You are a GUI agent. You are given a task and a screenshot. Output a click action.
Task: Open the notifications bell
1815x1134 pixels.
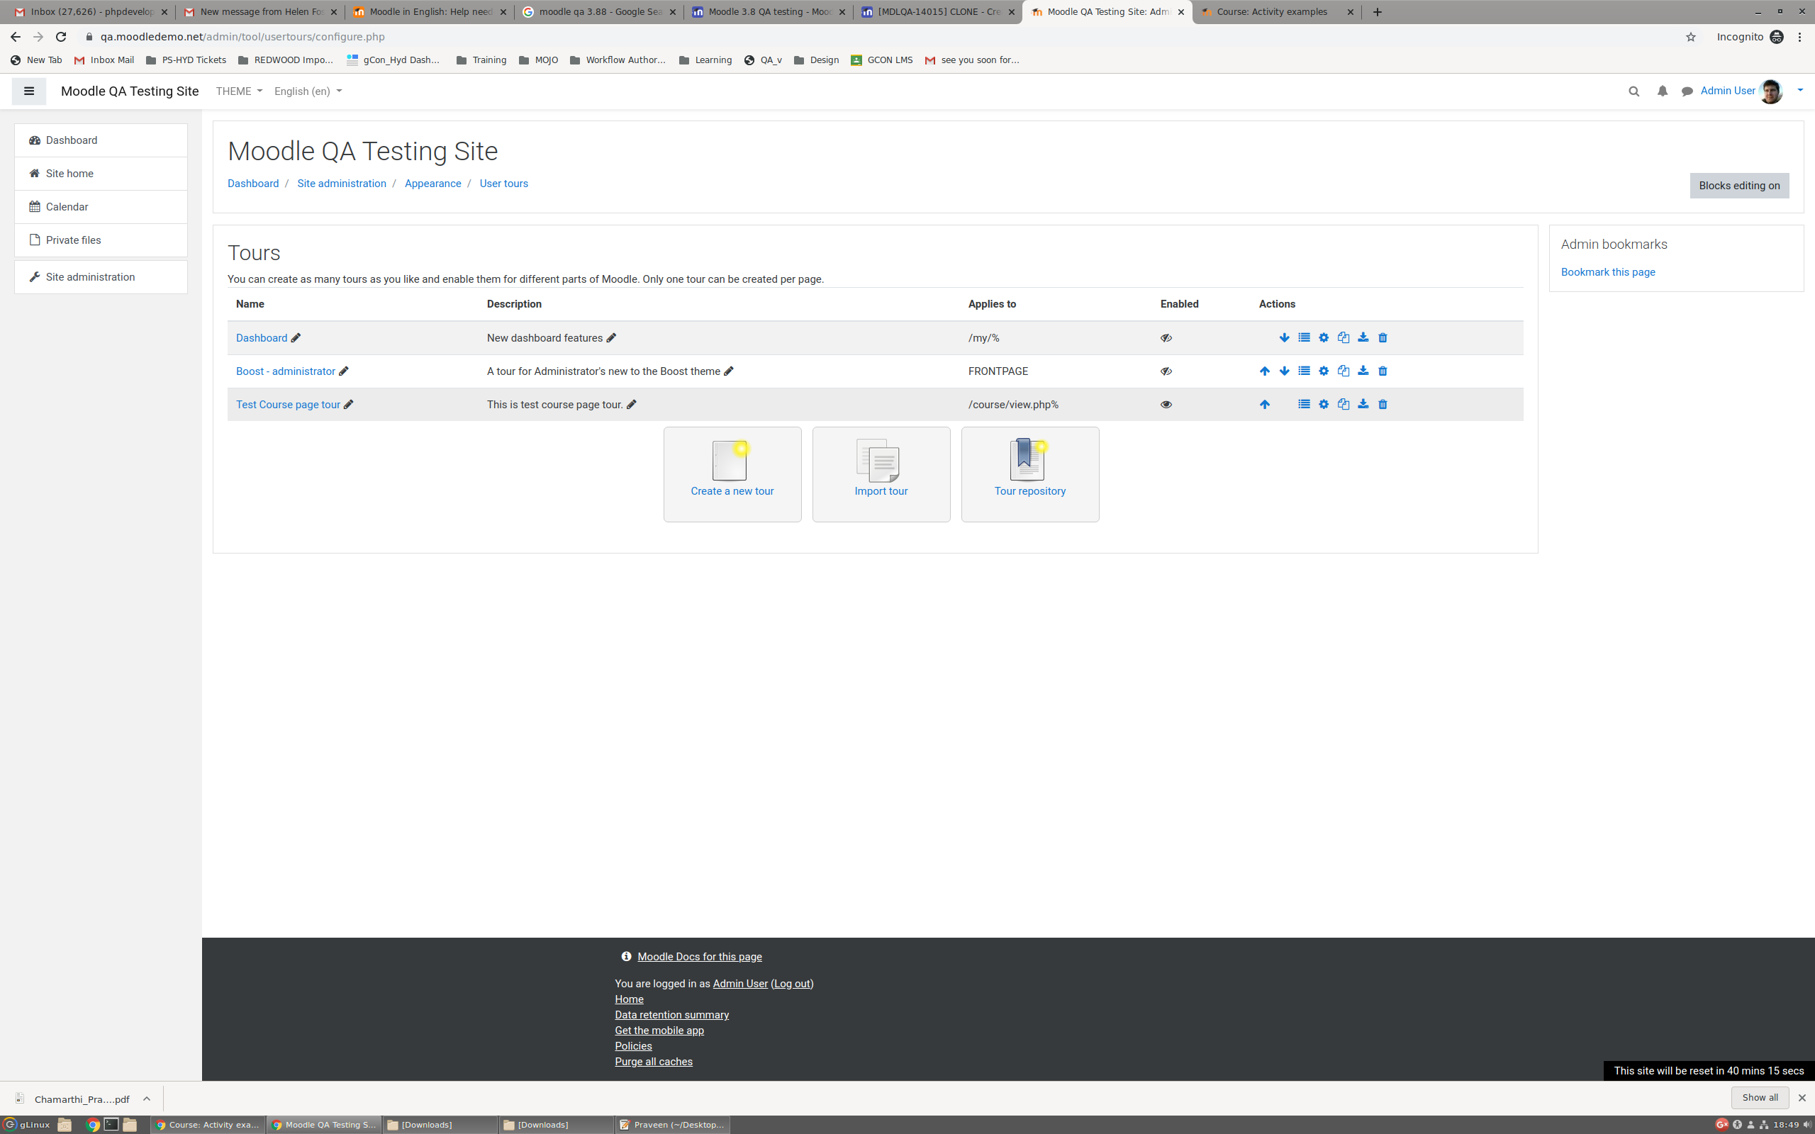(x=1662, y=91)
